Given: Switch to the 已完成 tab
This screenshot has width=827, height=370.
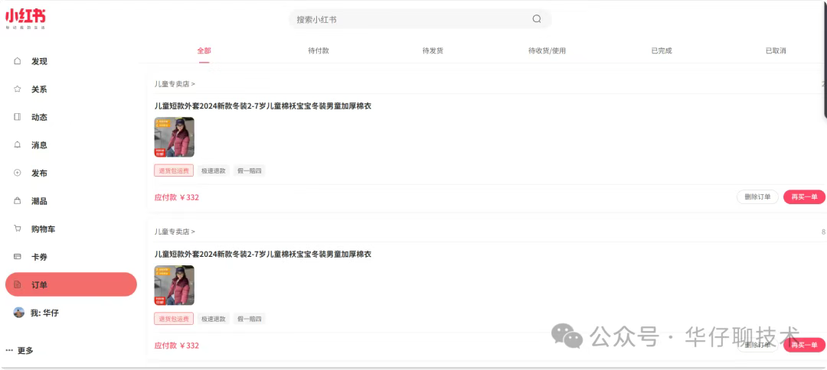Looking at the screenshot, I should click(662, 51).
